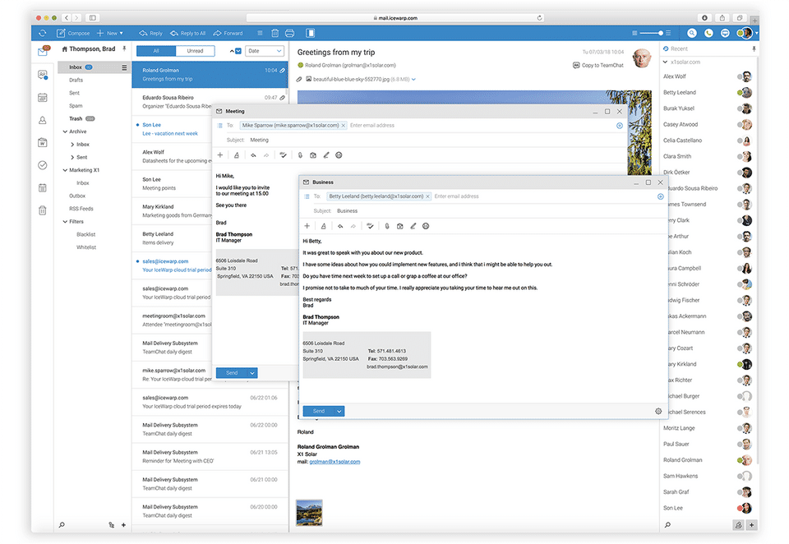Screen dimensions: 789x544
Task: Collapse the Marketing X1 folder
Action: tap(65, 171)
